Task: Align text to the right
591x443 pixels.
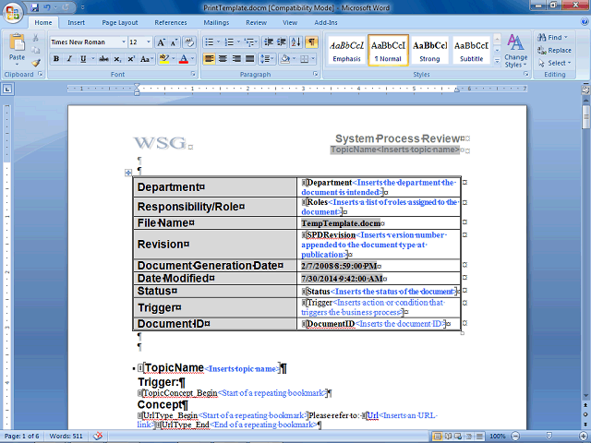Action: coord(236,59)
